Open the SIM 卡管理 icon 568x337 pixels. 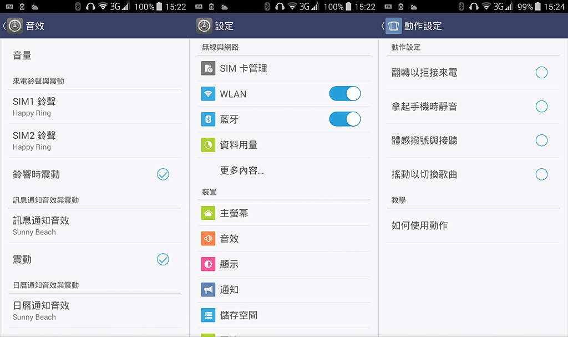208,68
